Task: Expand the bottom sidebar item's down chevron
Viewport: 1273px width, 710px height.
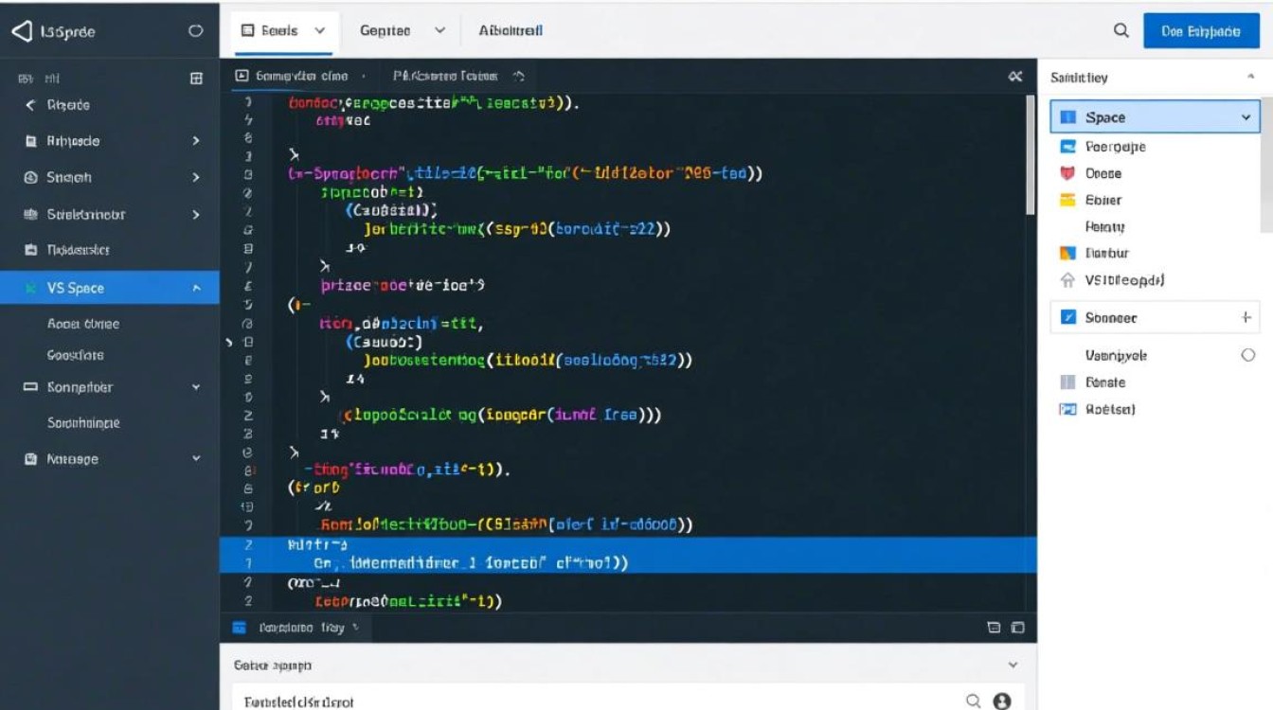Action: pyautogui.click(x=196, y=459)
